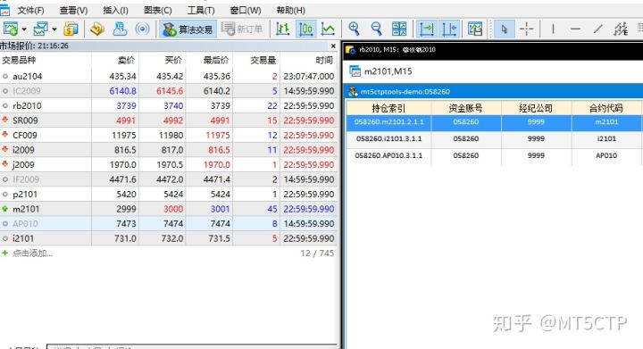
Task: Select the j2009 symbol row
Action: (x=169, y=164)
